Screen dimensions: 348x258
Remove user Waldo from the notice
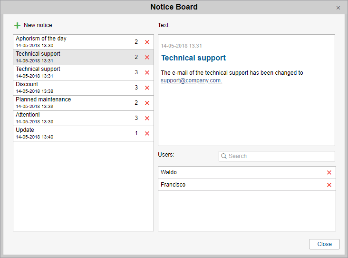[x=329, y=172]
